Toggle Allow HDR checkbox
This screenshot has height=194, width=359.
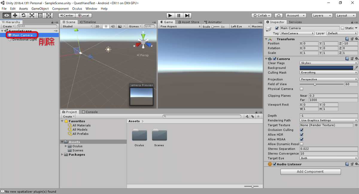pos(302,135)
